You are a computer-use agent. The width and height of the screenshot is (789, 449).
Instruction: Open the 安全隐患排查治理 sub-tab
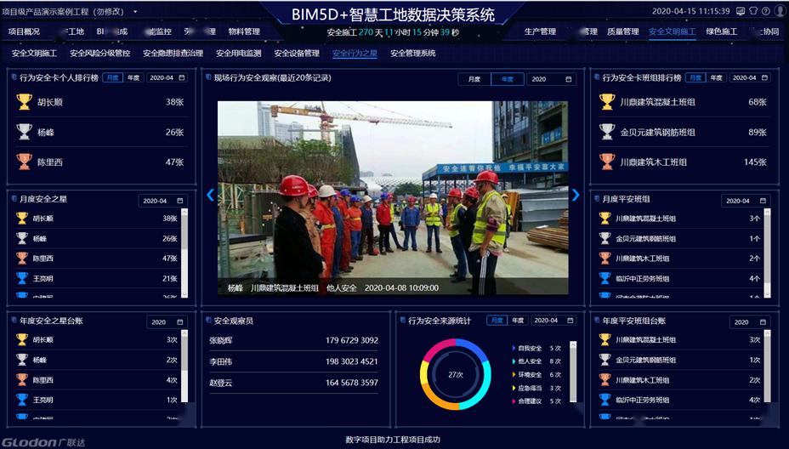173,53
